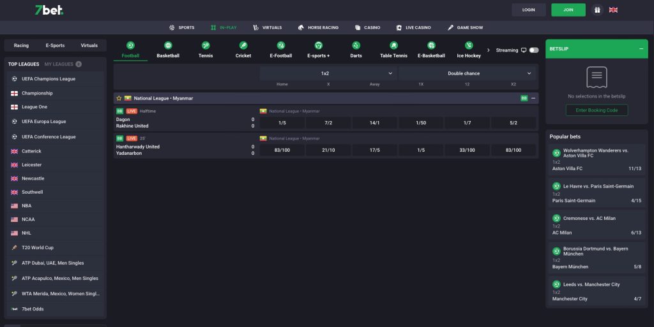Open UEFA Champions League
Viewport: 654px width, 327px height.
click(55, 78)
